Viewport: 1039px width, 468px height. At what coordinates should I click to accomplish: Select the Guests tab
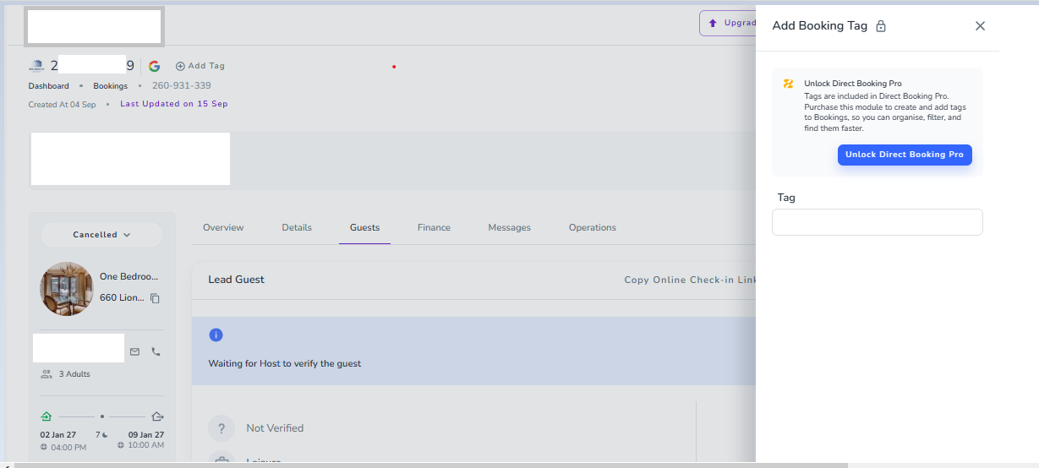(x=365, y=227)
